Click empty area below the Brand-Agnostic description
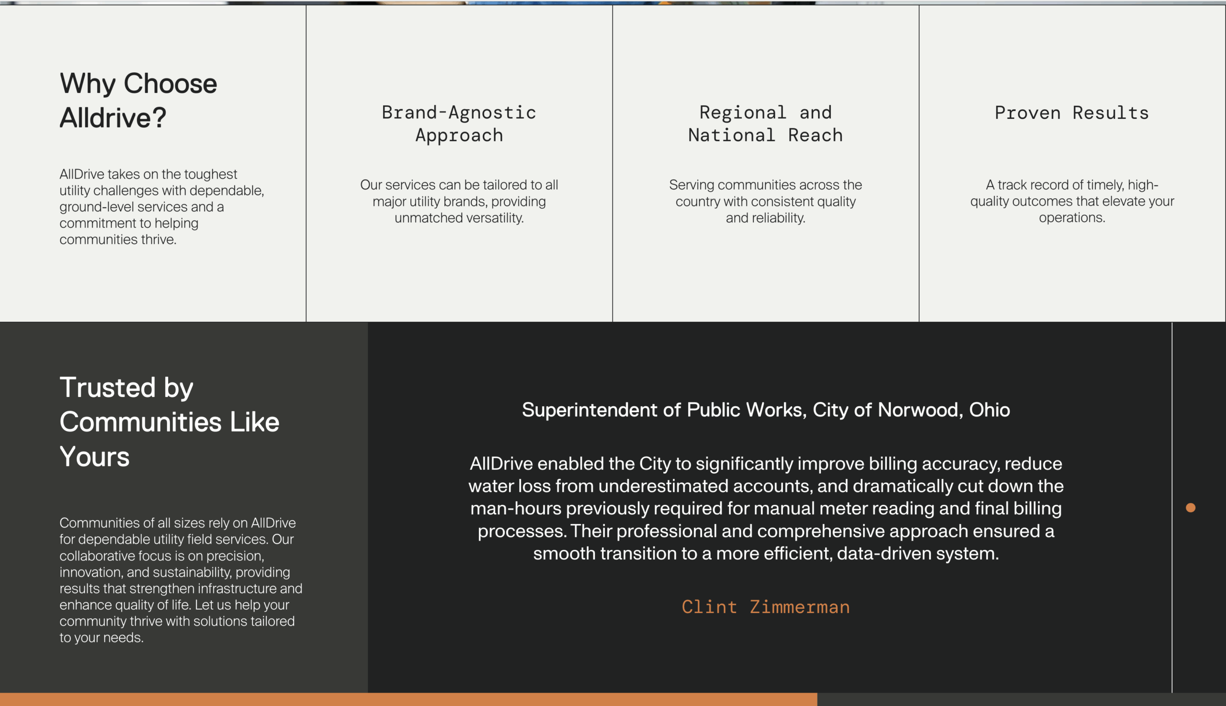The image size is (1226, 706). click(x=459, y=272)
